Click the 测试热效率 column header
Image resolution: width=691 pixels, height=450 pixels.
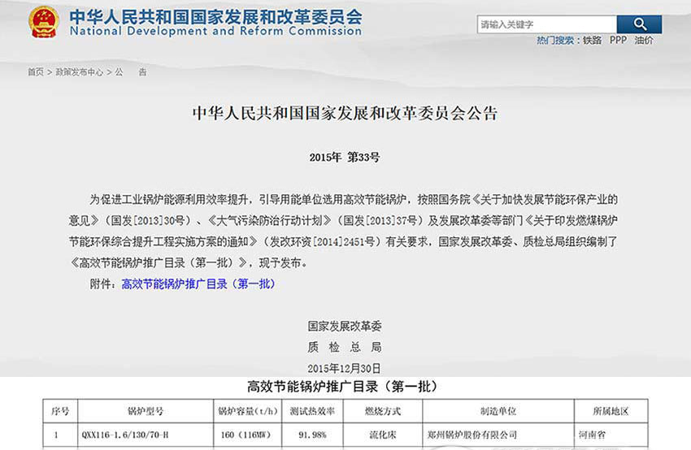[312, 411]
